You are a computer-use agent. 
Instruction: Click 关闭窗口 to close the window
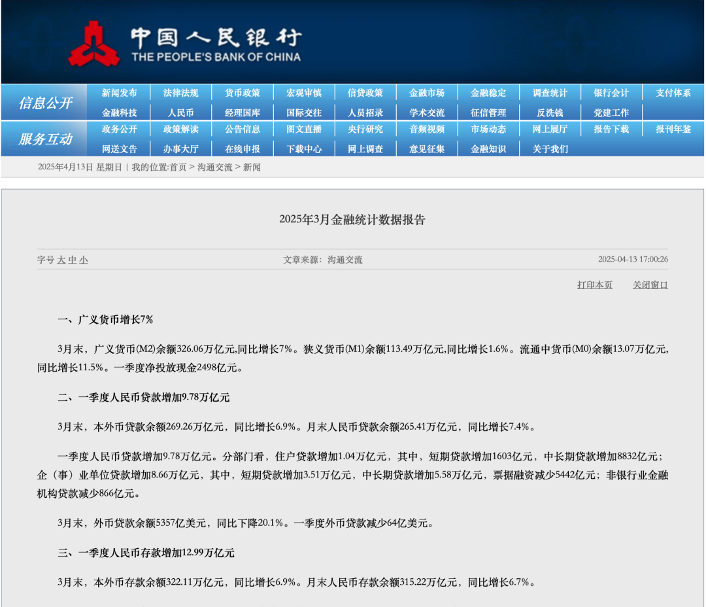tap(650, 285)
